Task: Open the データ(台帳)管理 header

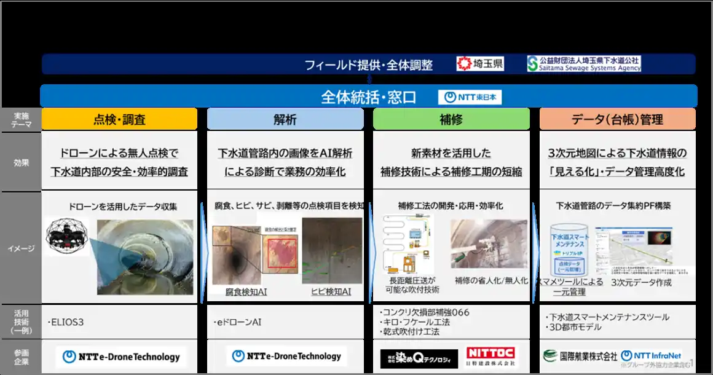Action: (x=617, y=119)
